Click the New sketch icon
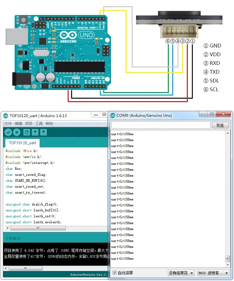The width and height of the screenshot is (234, 281). pyautogui.click(x=27, y=132)
